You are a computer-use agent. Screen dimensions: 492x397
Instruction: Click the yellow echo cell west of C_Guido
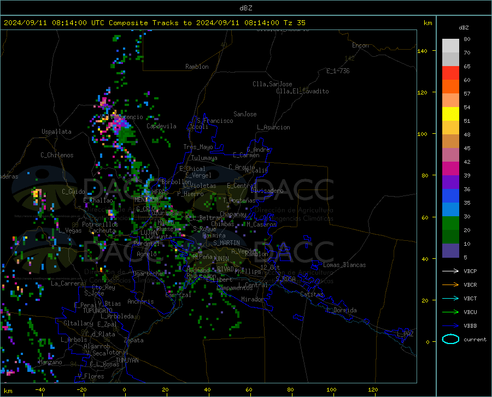[x=37, y=193]
